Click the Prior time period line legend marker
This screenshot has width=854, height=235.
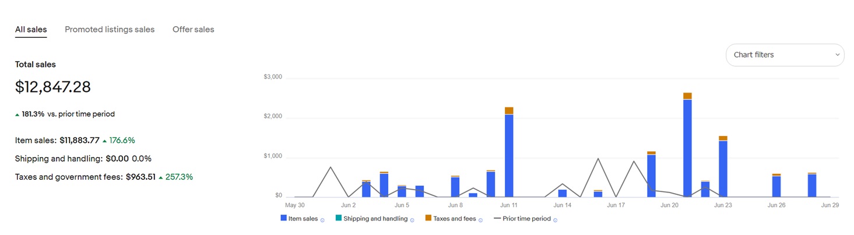click(x=497, y=219)
